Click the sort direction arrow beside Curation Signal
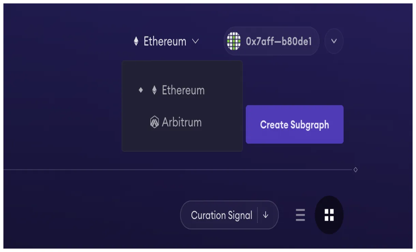This screenshot has width=416, height=252. tap(266, 215)
